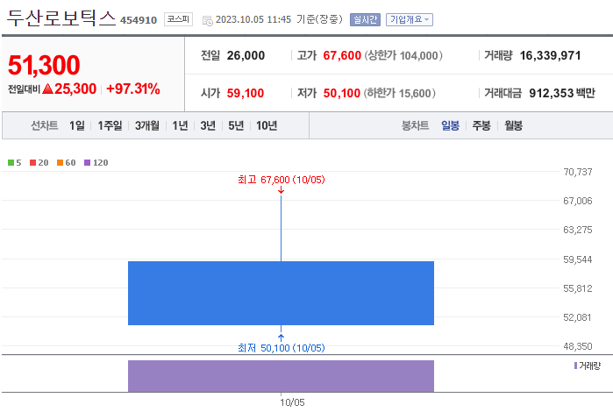This screenshot has width=613, height=412.
Task: Click the red up-triangle price change icon
Action: pyautogui.click(x=47, y=89)
